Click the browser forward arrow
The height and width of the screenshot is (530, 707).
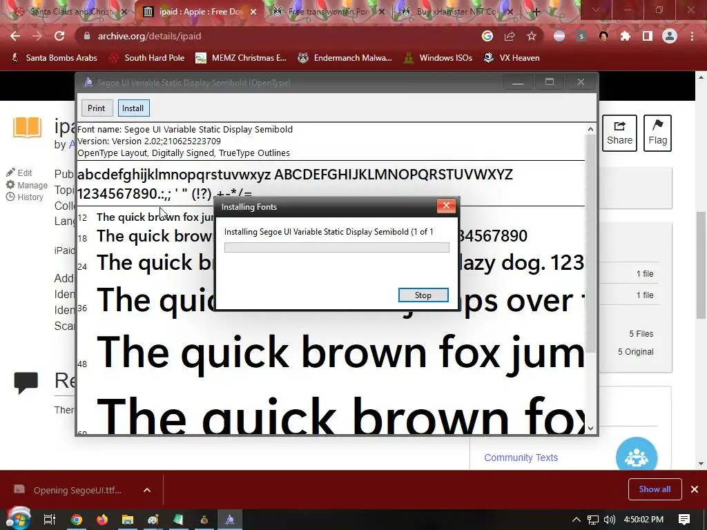click(x=37, y=36)
